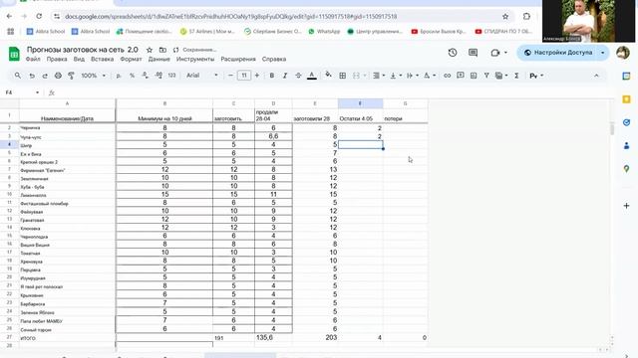The height and width of the screenshot is (358, 638).
Task: Collapse the toolbar with chevron
Action: (596, 76)
